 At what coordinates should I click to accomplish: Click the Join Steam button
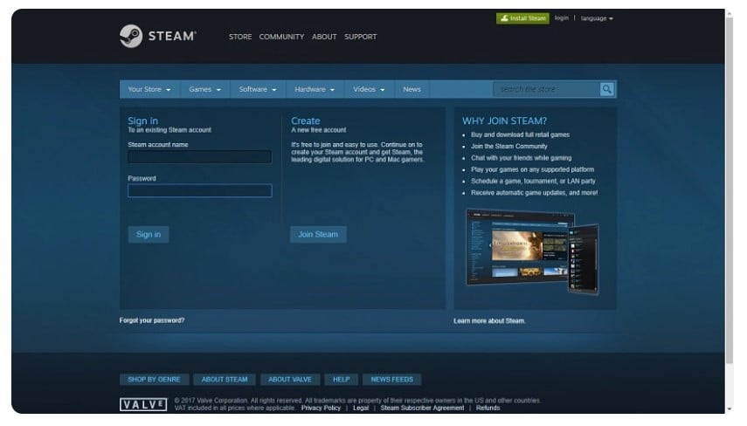[x=318, y=234]
